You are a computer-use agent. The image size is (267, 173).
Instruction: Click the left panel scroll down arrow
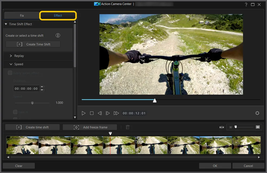click(x=75, y=117)
